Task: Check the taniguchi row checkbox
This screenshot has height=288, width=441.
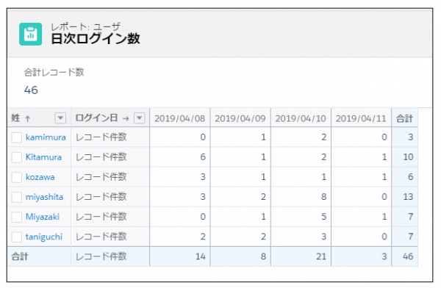Action: click(x=17, y=237)
